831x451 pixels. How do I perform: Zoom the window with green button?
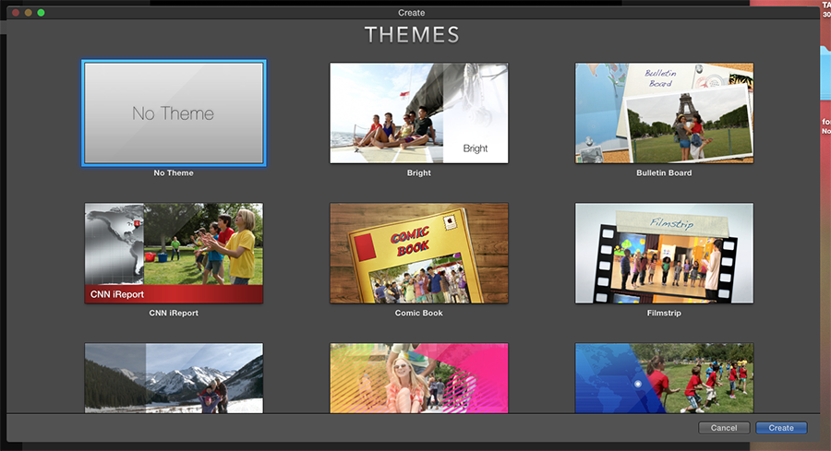point(41,12)
